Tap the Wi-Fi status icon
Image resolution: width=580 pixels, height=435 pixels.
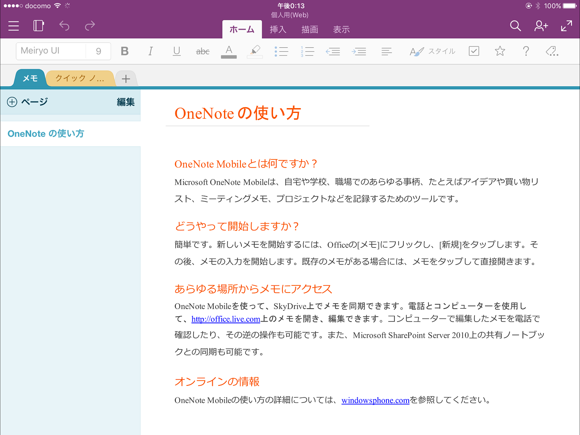point(58,6)
